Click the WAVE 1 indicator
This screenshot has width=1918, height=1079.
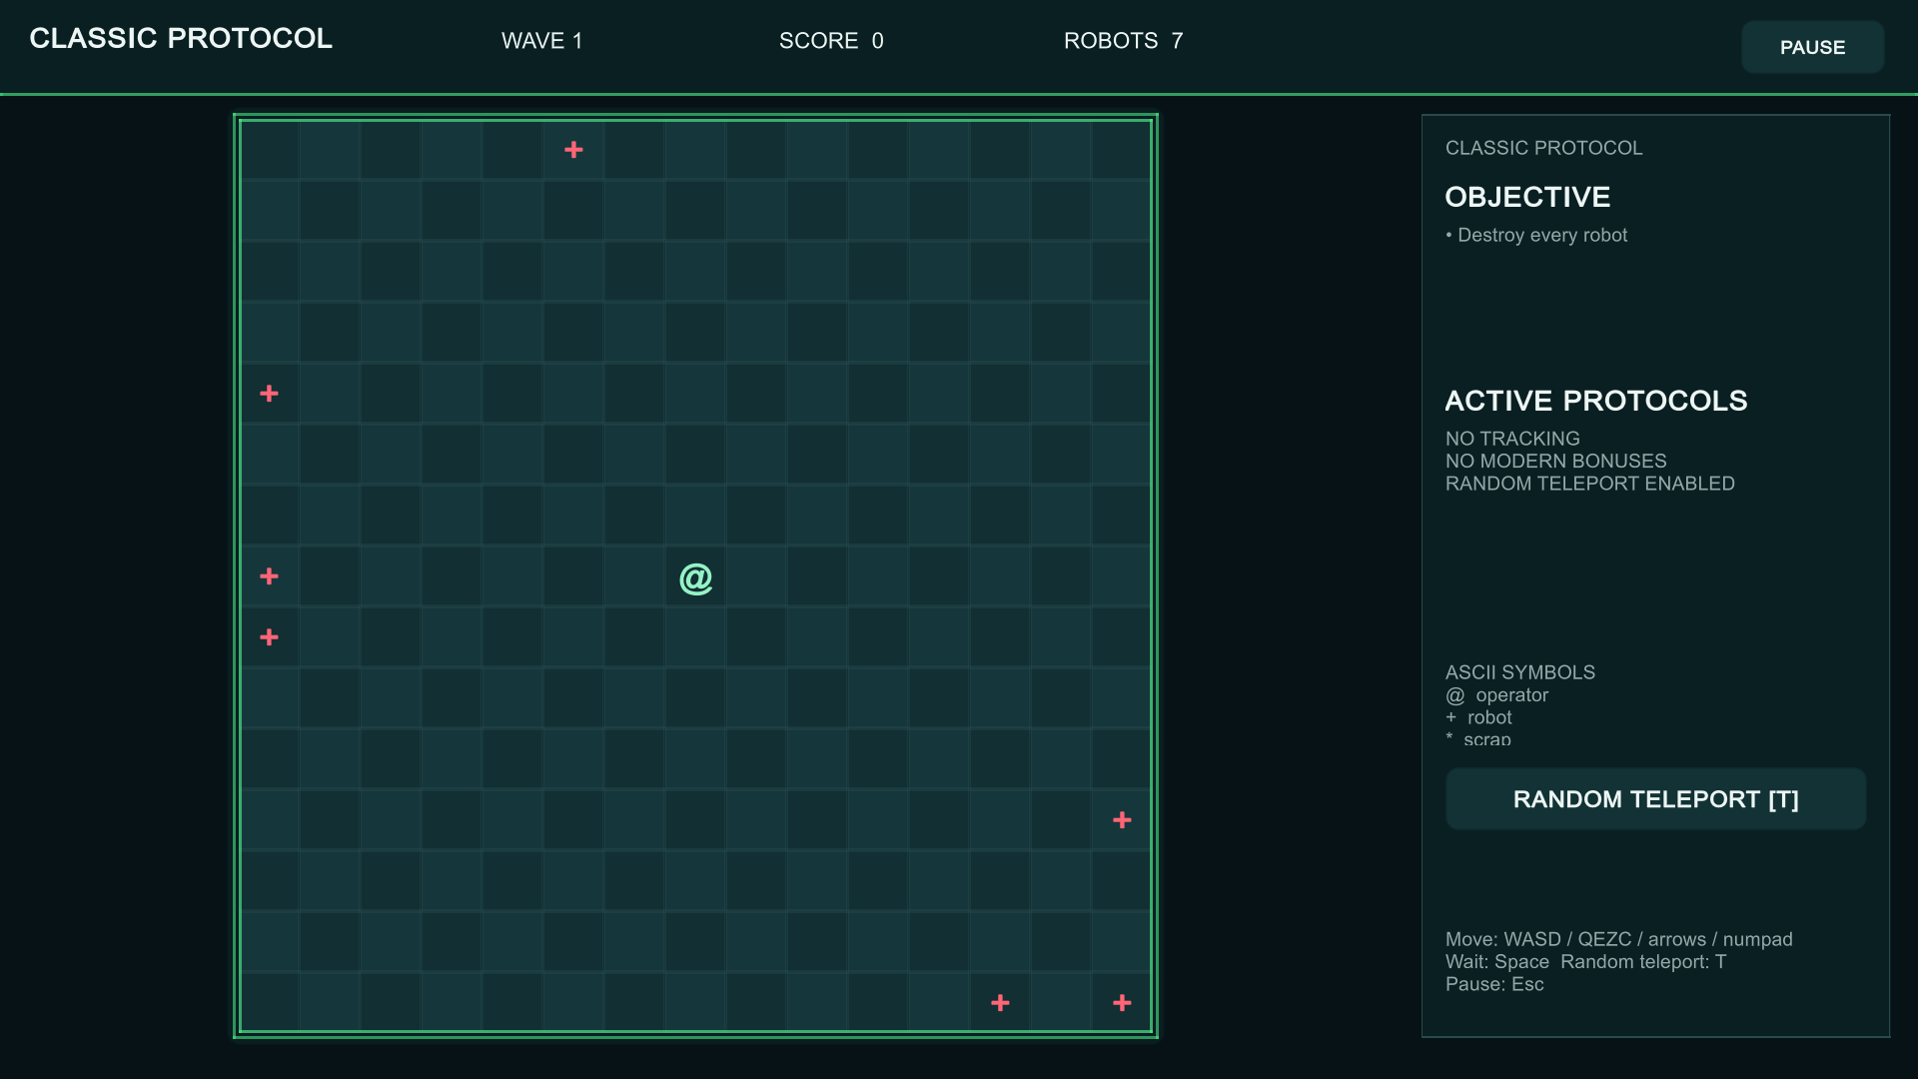pos(541,41)
